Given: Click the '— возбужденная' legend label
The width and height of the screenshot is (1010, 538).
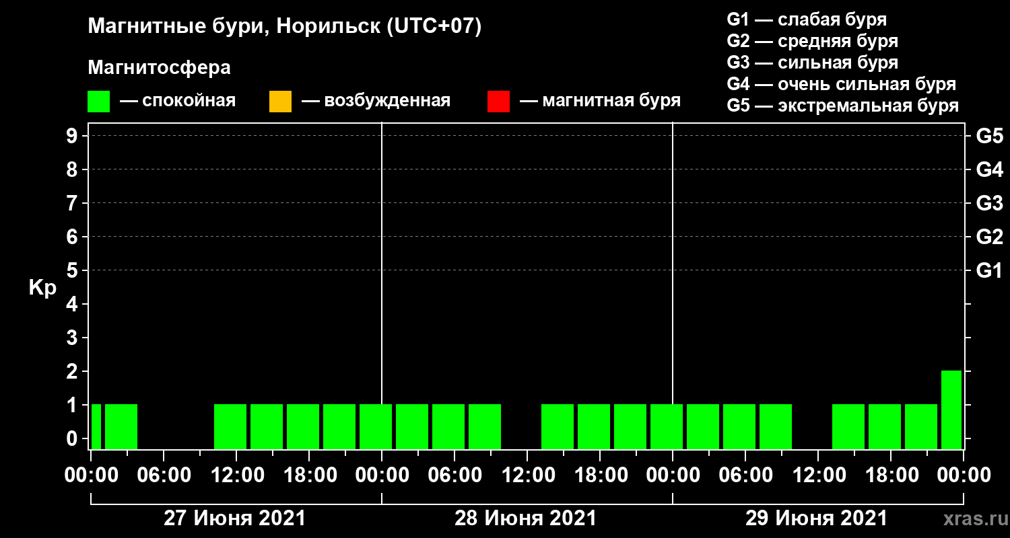Looking at the screenshot, I should point(376,101).
